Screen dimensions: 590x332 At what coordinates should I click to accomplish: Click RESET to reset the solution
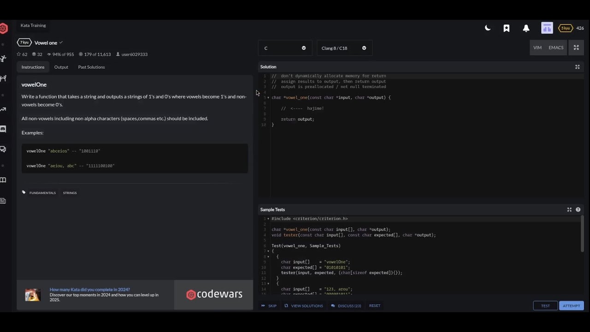pos(375,306)
